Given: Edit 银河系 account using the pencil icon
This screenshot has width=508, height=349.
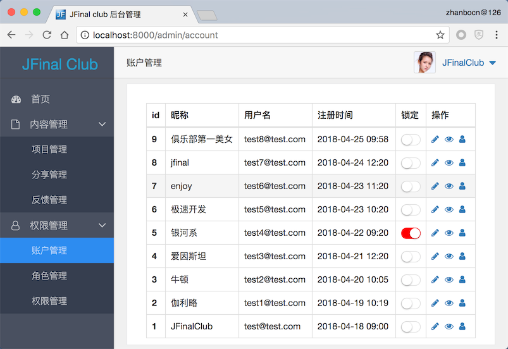Looking at the screenshot, I should tap(435, 233).
